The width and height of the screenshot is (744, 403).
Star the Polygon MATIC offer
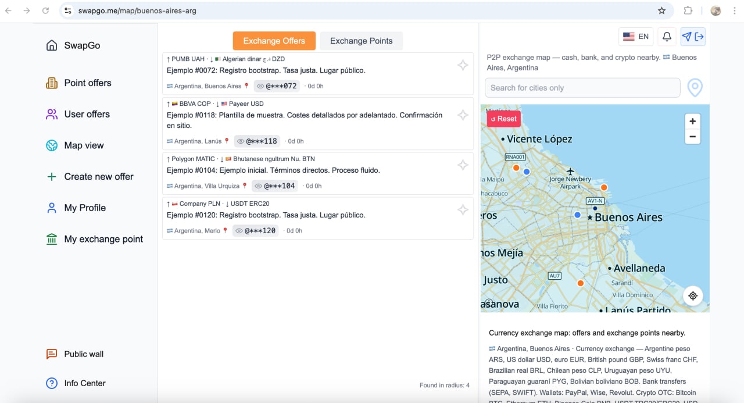tap(463, 165)
